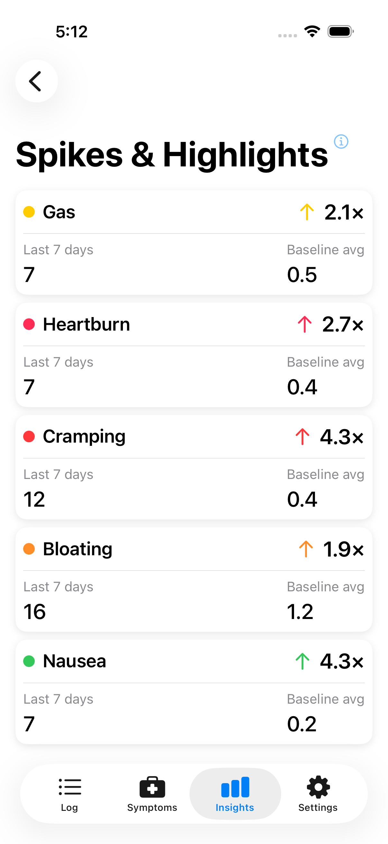
Task: Select the yellow Gas color dot
Action: click(x=29, y=212)
